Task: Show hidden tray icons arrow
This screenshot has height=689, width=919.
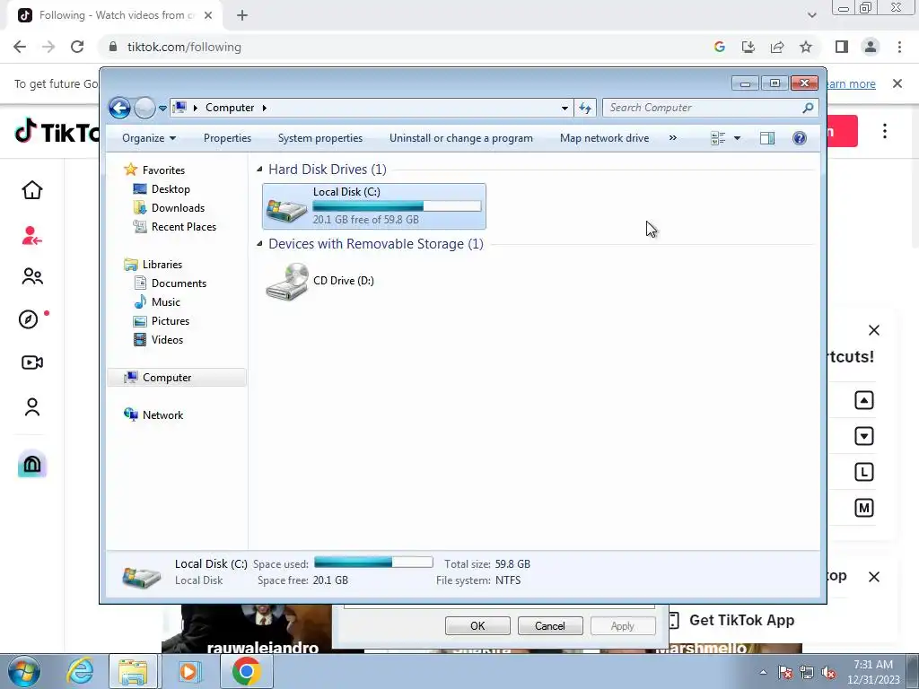Action: (763, 672)
